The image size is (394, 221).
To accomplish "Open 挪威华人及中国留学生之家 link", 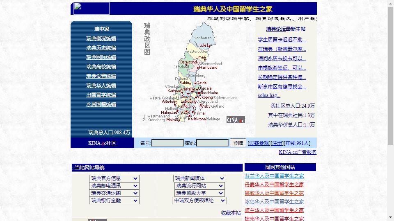I will (274, 193).
